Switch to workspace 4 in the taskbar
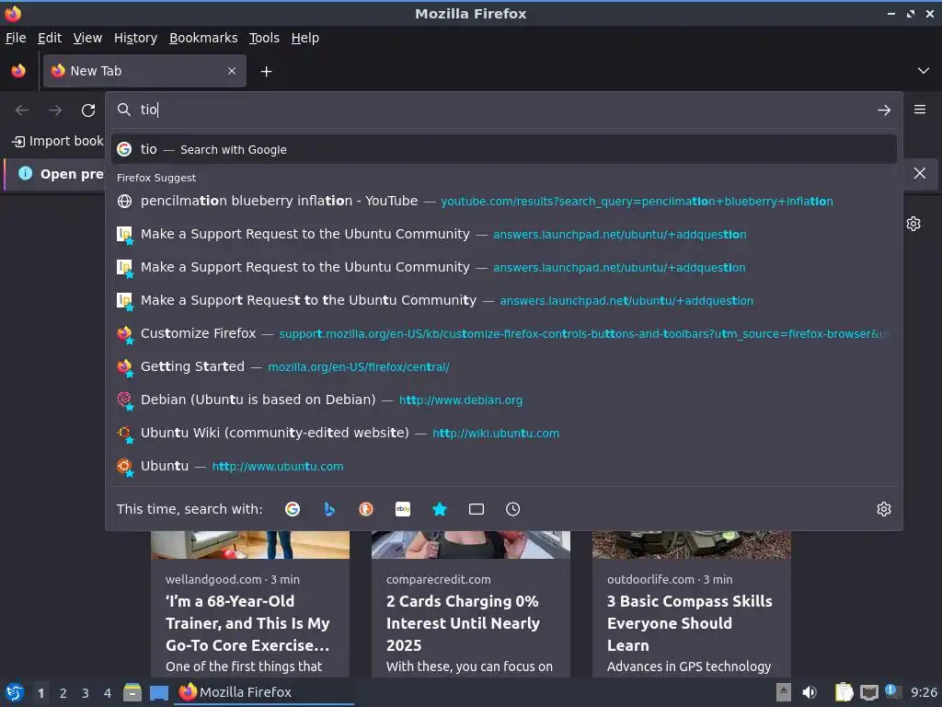 [108, 693]
